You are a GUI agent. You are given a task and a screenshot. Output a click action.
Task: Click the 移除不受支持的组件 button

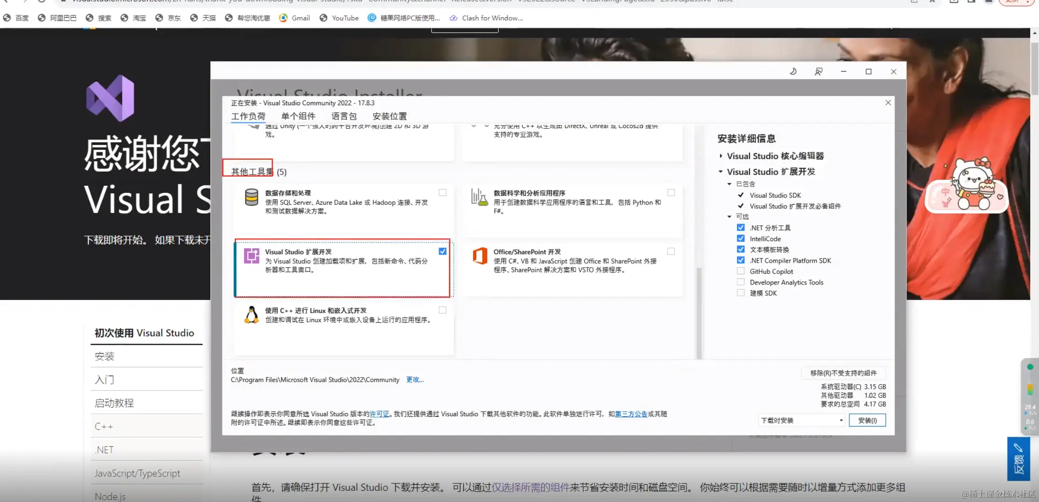tap(843, 373)
